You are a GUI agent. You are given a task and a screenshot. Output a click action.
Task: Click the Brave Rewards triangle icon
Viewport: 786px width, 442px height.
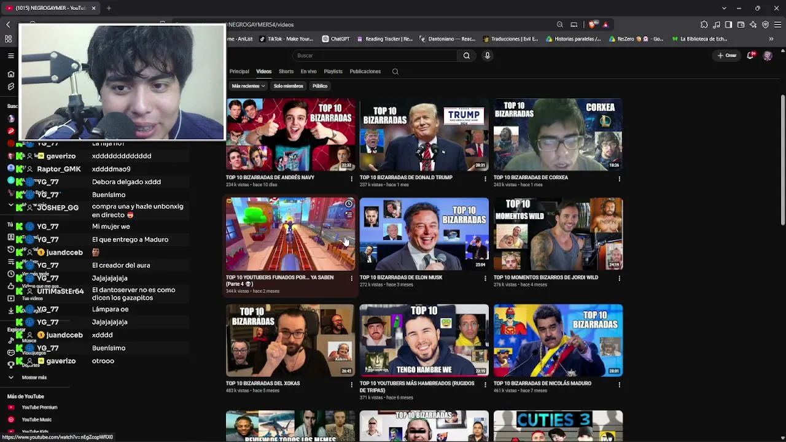[x=605, y=25]
